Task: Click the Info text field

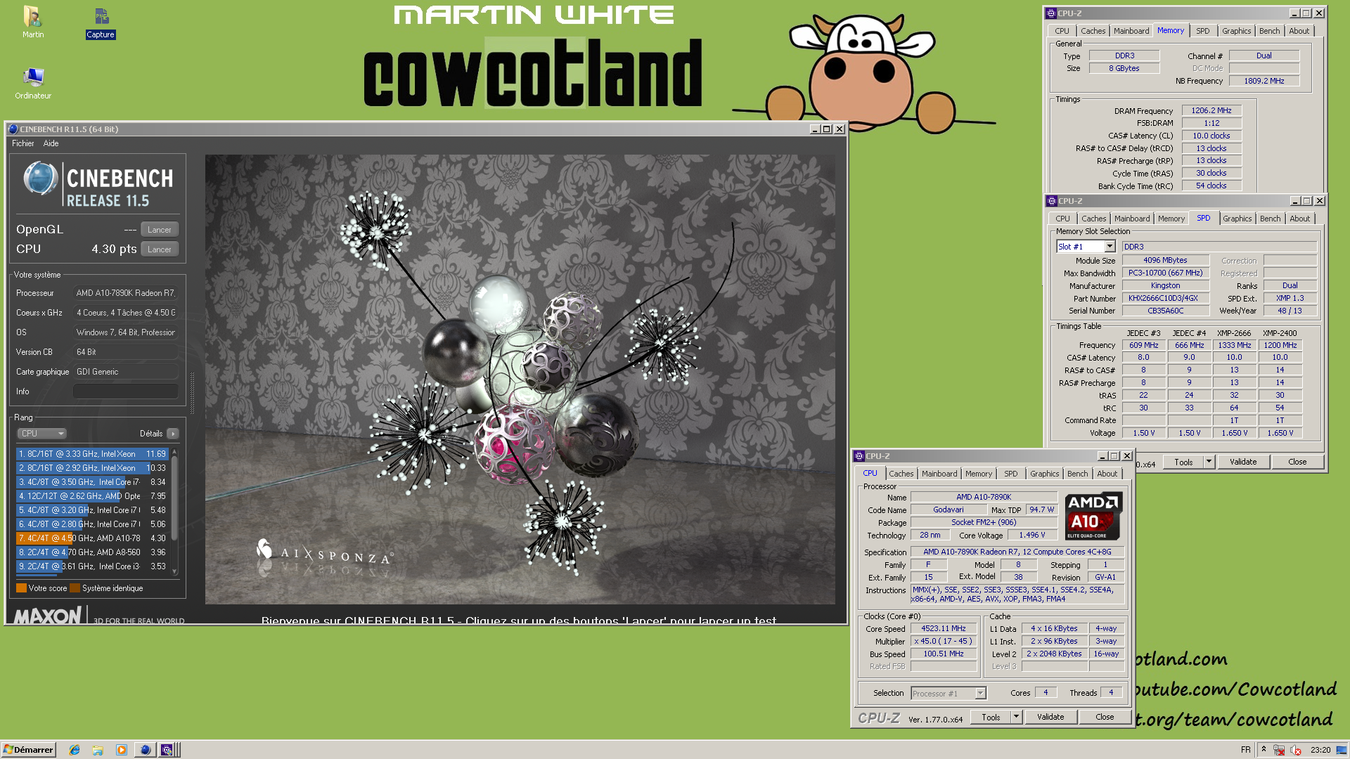Action: tap(125, 391)
